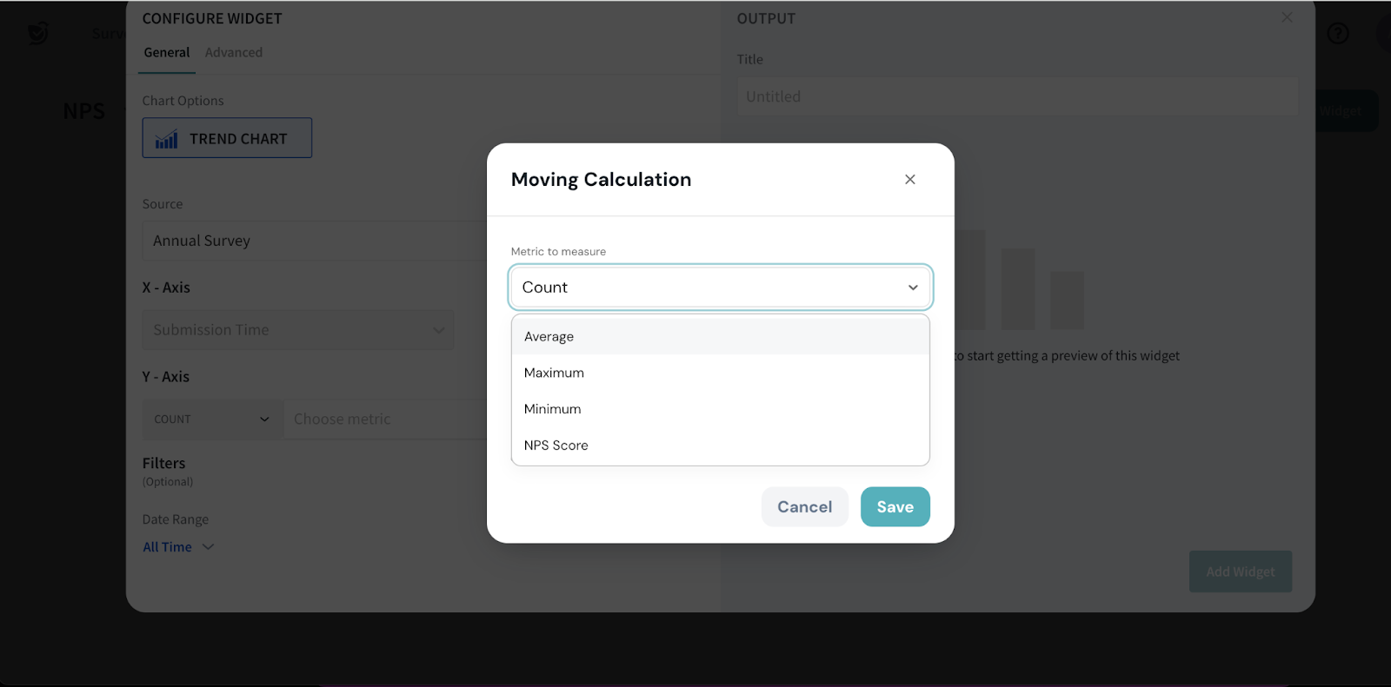The width and height of the screenshot is (1391, 687).
Task: Switch to the Advanced tab
Action: pyautogui.click(x=233, y=53)
